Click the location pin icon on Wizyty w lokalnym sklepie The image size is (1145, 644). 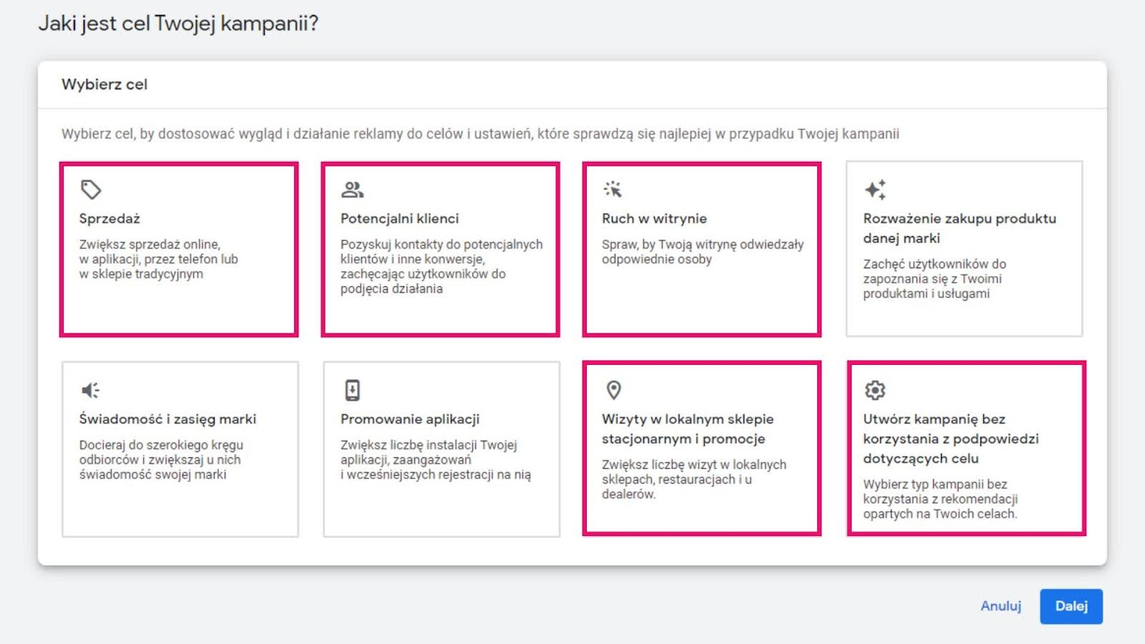[613, 389]
